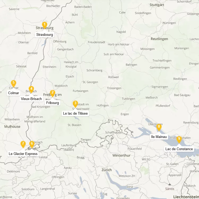Click marker 9 at Lac de Constance

[179, 140]
